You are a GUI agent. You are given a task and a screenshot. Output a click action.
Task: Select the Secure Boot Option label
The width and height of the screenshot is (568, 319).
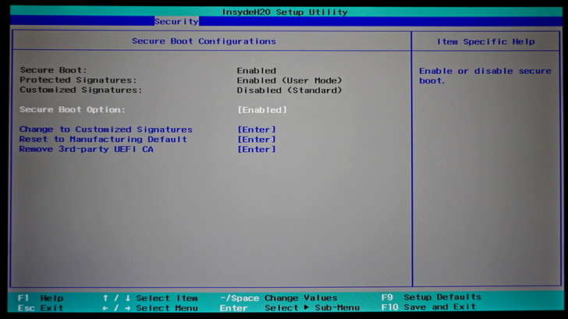pyautogui.click(x=72, y=110)
